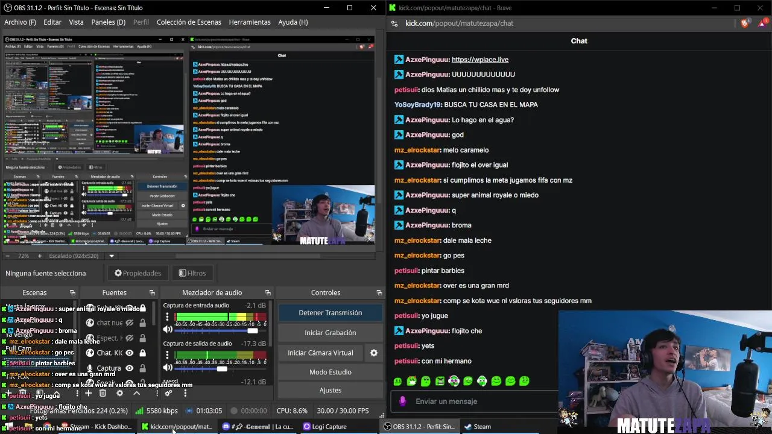Pop out the Fuentes dock

tap(152, 292)
